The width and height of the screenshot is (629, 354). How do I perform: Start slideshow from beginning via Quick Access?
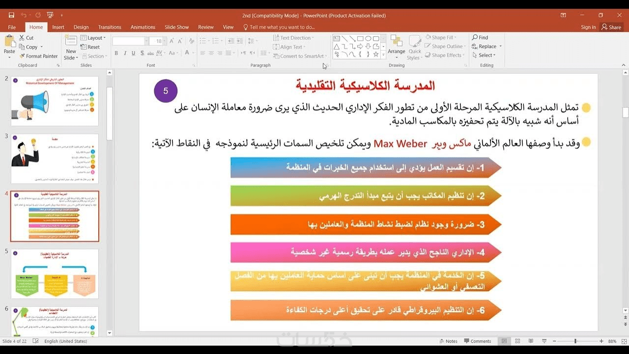[x=50, y=15]
